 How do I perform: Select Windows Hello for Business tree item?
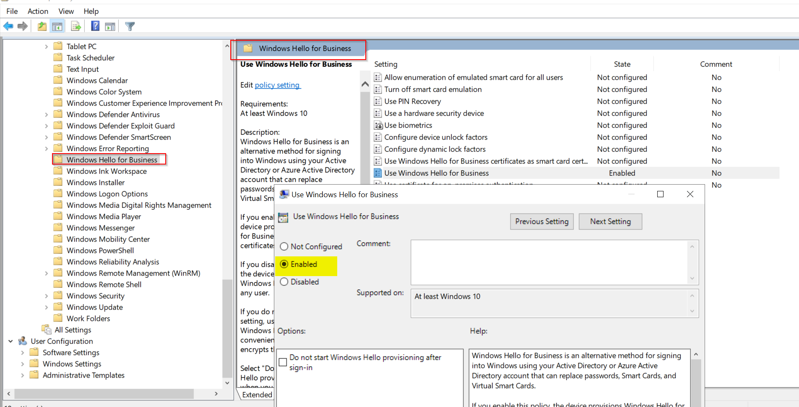coord(112,159)
